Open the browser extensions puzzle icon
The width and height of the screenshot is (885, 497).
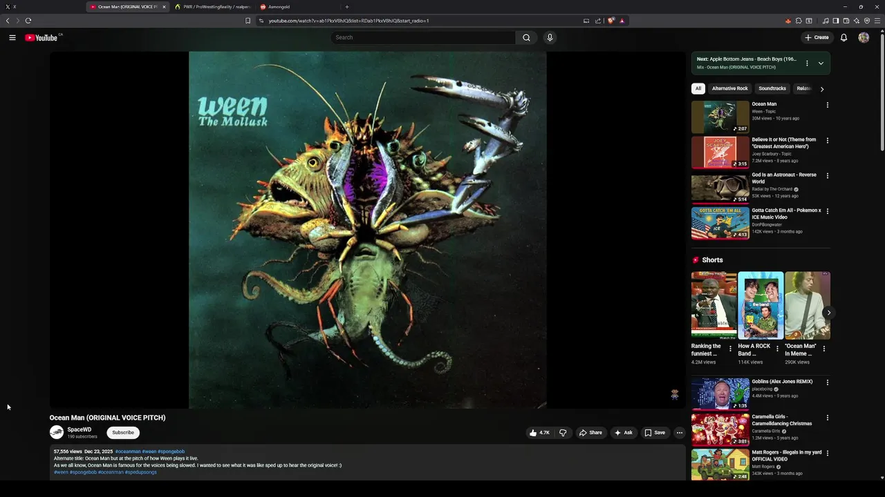point(799,21)
